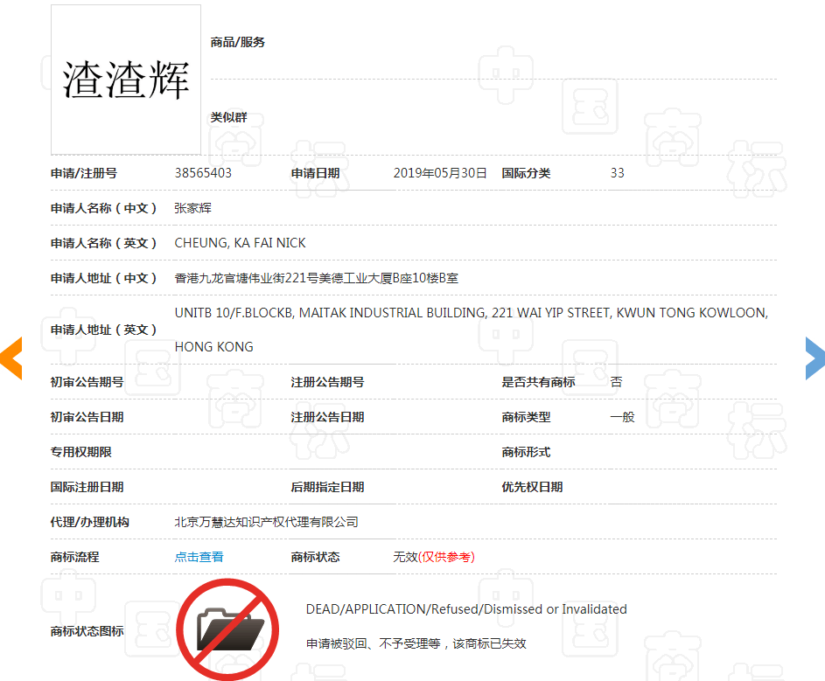Click international class value 33
Viewport: 825px width, 681px height.
pos(617,173)
